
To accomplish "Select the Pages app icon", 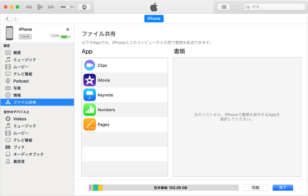I will pyautogui.click(x=90, y=125).
